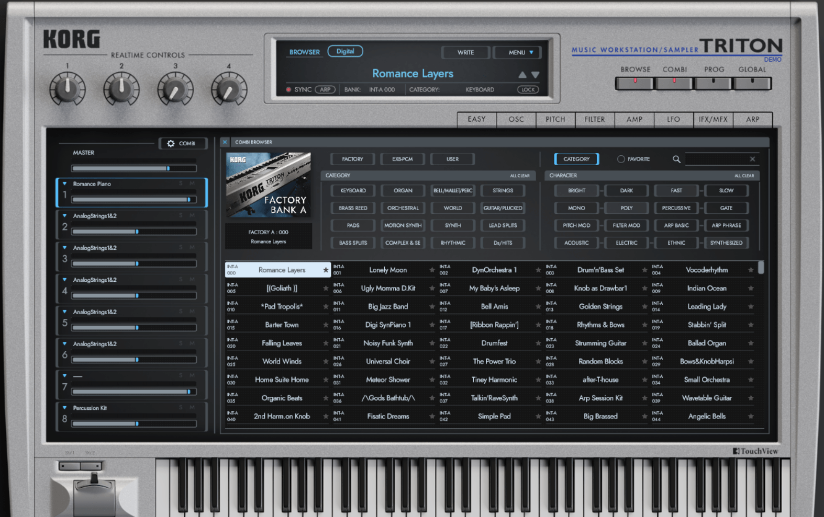Screen dimensions: 824x517
Task: Click the SW1 switch button
Action: click(x=70, y=466)
